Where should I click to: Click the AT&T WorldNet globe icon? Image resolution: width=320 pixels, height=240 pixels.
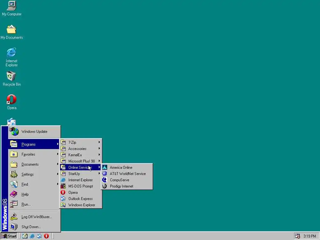tap(105, 174)
